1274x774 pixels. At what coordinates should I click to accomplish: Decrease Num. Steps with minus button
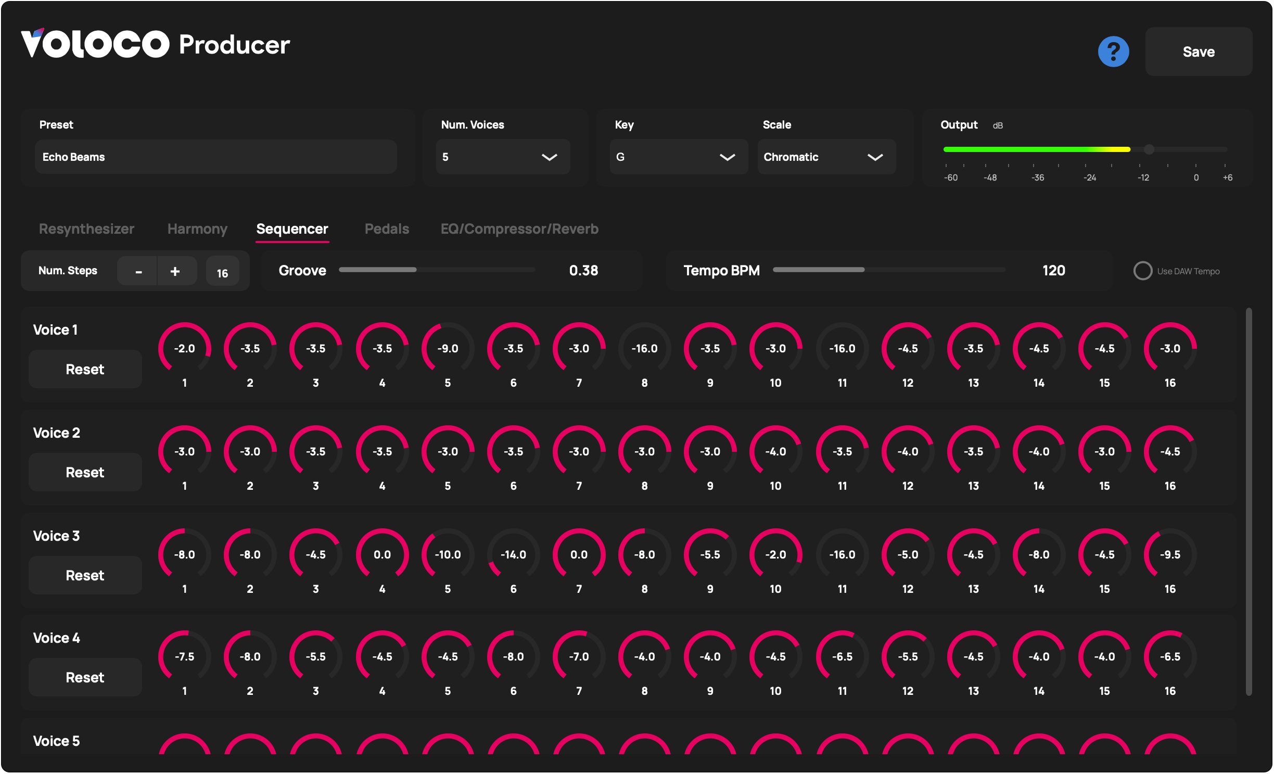click(137, 271)
